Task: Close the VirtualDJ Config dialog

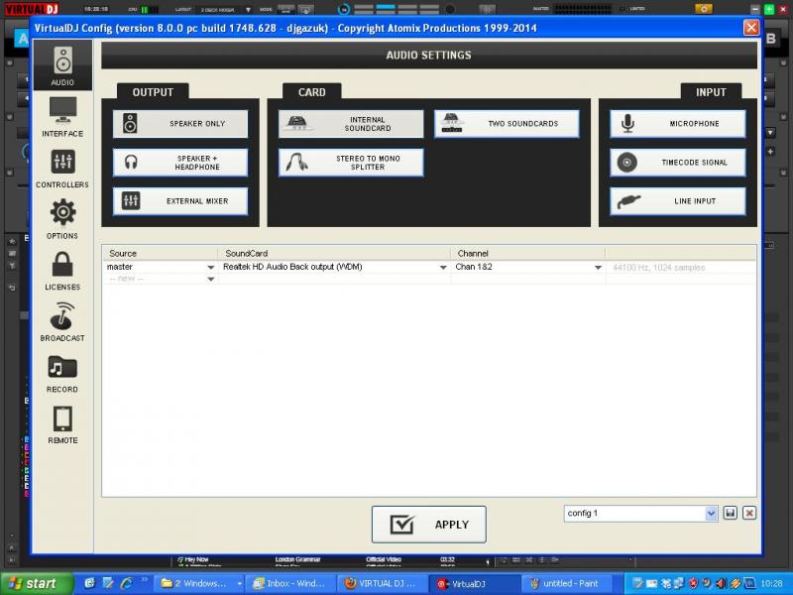Action: 751,28
